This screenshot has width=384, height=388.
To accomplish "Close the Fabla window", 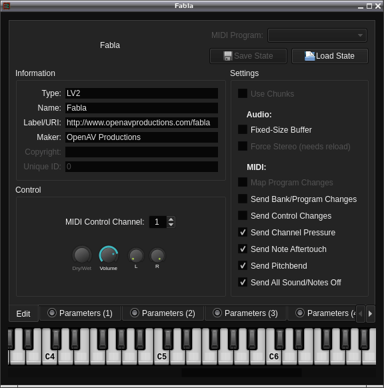I will [378, 6].
